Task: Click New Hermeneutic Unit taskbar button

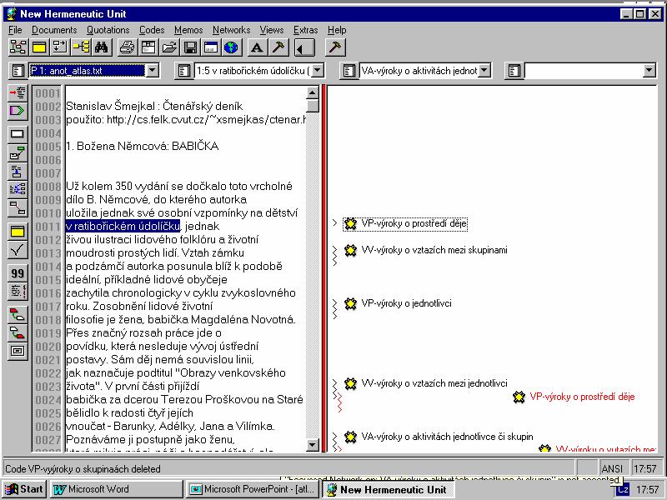Action: click(x=388, y=489)
